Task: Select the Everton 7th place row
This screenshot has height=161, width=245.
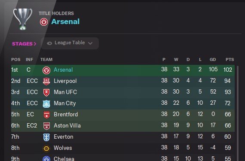Action: (123, 137)
